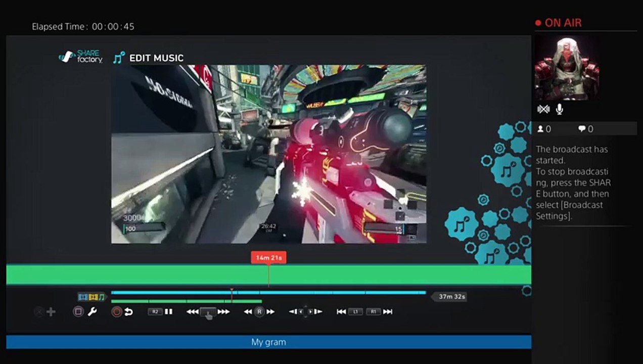Click forward arrows beside the R stick
This screenshot has height=364, width=643.
tap(271, 312)
